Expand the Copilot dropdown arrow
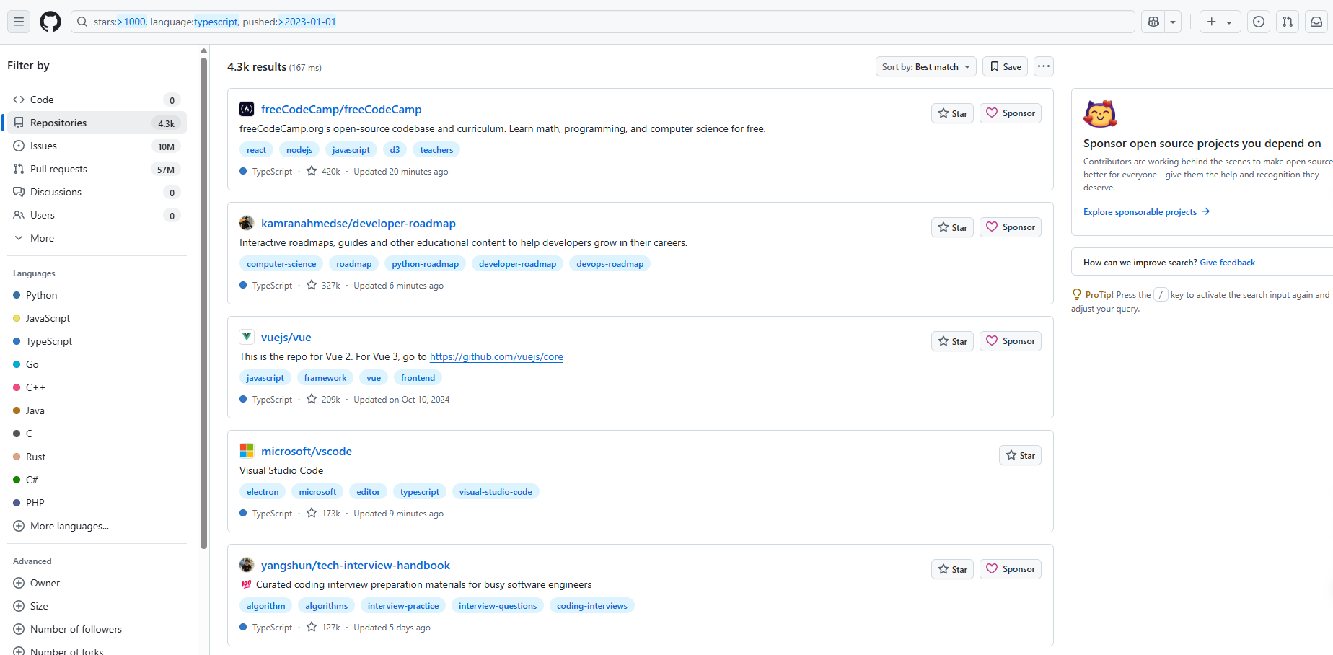The image size is (1333, 655). 1173,22
